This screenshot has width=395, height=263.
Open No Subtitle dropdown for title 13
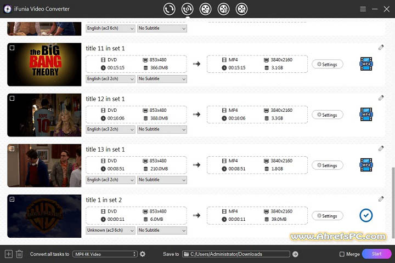click(x=162, y=180)
